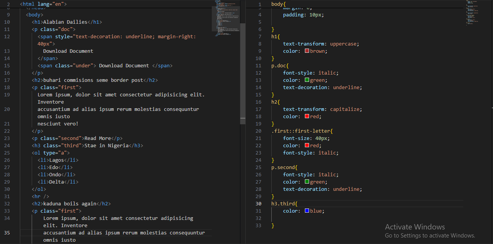
Task: Click text-transform: uppercase; declaration
Action: (321, 44)
